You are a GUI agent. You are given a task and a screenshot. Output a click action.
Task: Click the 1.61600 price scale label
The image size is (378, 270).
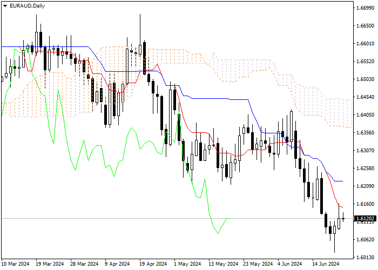pyautogui.click(x=365, y=204)
